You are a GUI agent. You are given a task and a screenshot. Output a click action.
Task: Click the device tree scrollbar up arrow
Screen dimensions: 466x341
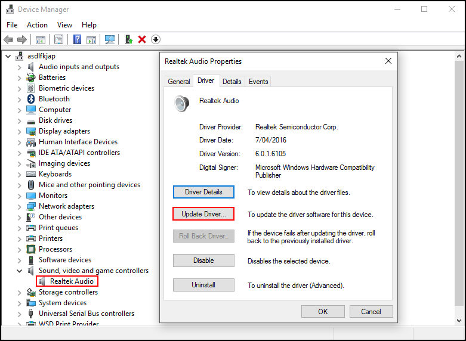coord(459,56)
